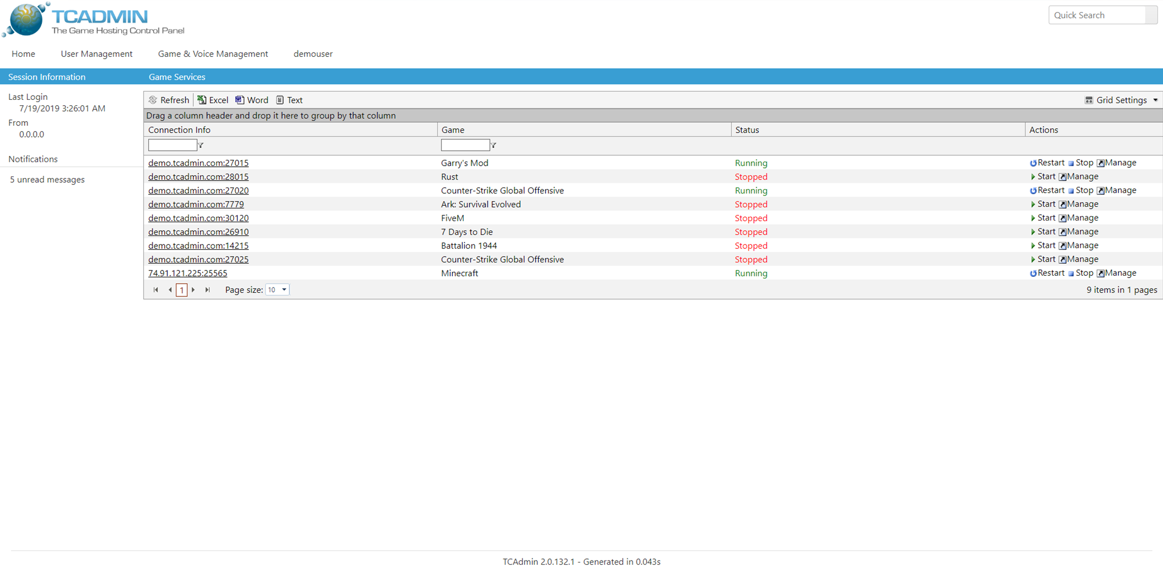
Task: Manage Counter-Strike server on port 27025
Action: (x=1079, y=259)
